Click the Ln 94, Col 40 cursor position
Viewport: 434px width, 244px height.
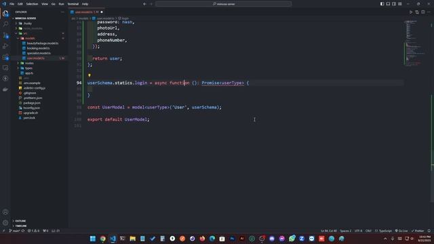[329, 230]
